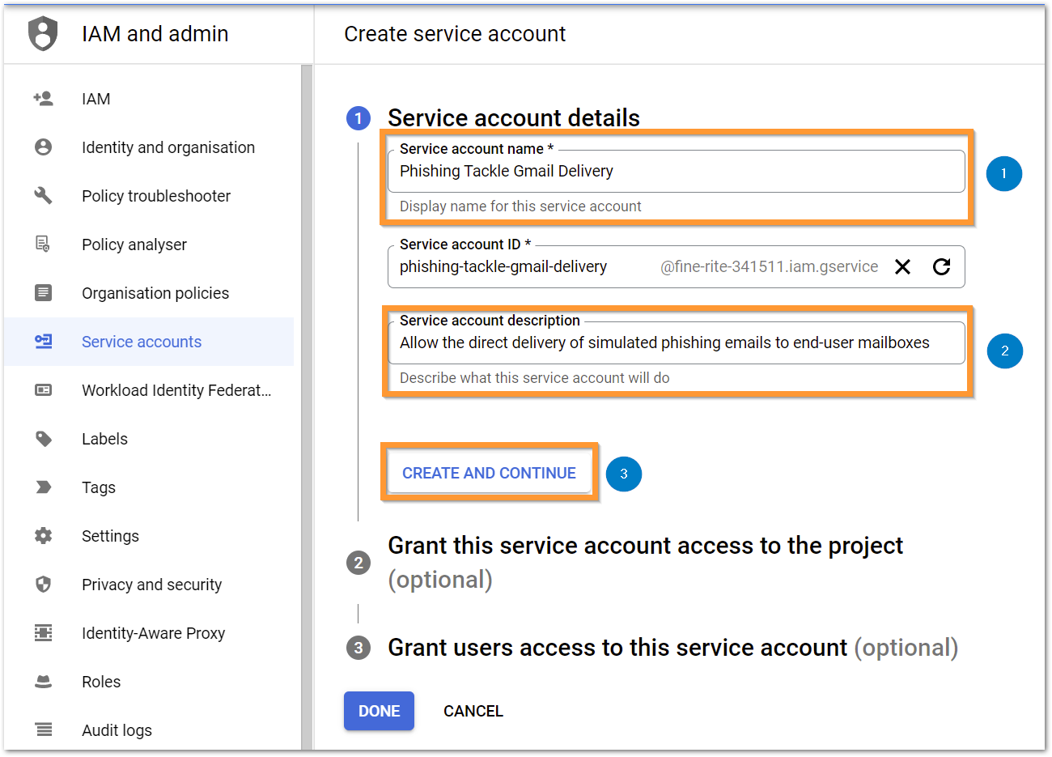Image resolution: width=1052 pixels, height=757 pixels.
Task: Open Roles in the sidebar
Action: coord(149,682)
